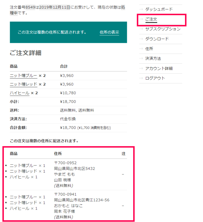
Task: Select the name reading おかもと はなこ
Action: click(x=68, y=206)
